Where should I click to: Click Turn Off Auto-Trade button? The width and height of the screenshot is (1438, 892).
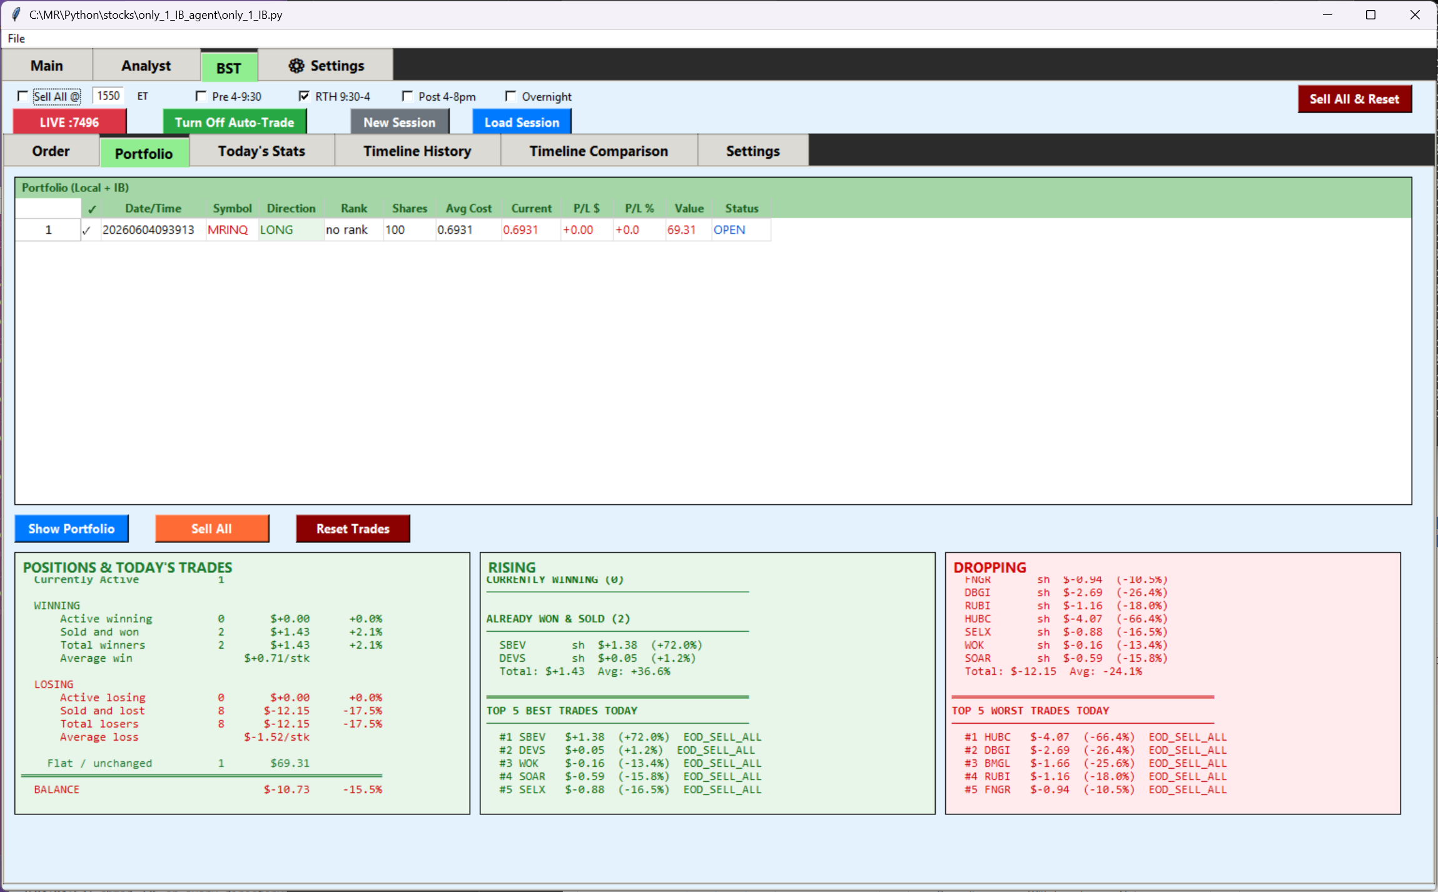coord(235,122)
